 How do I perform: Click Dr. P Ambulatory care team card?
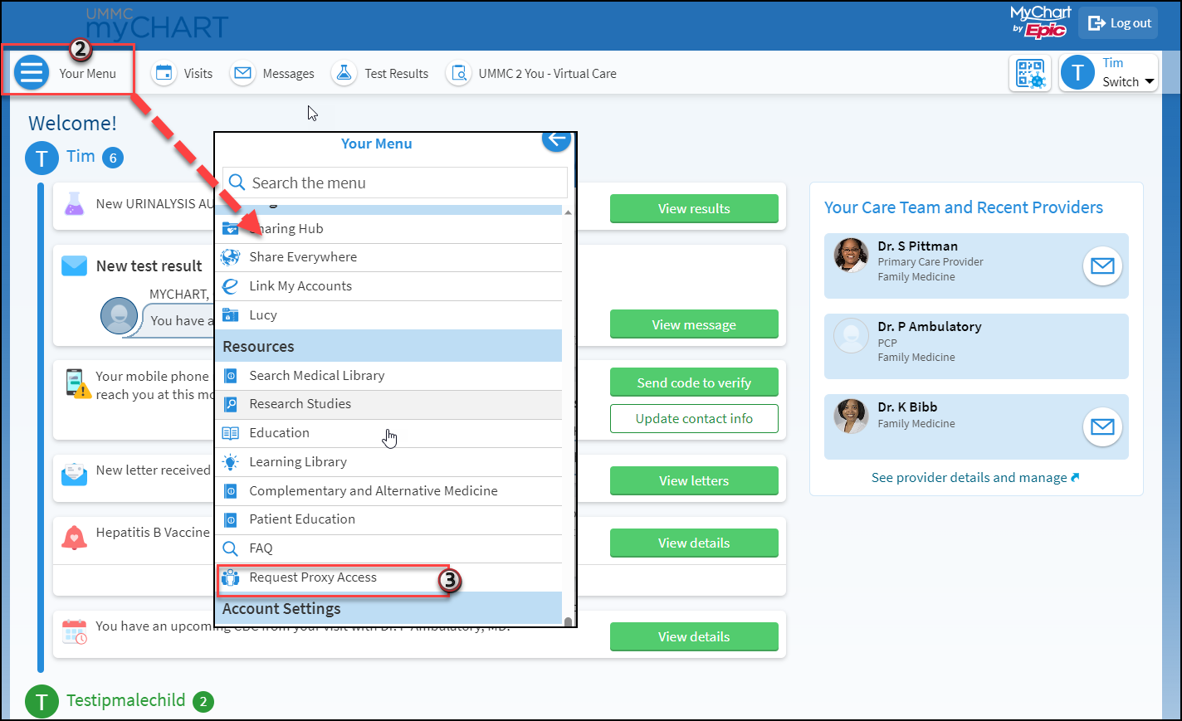[976, 346]
